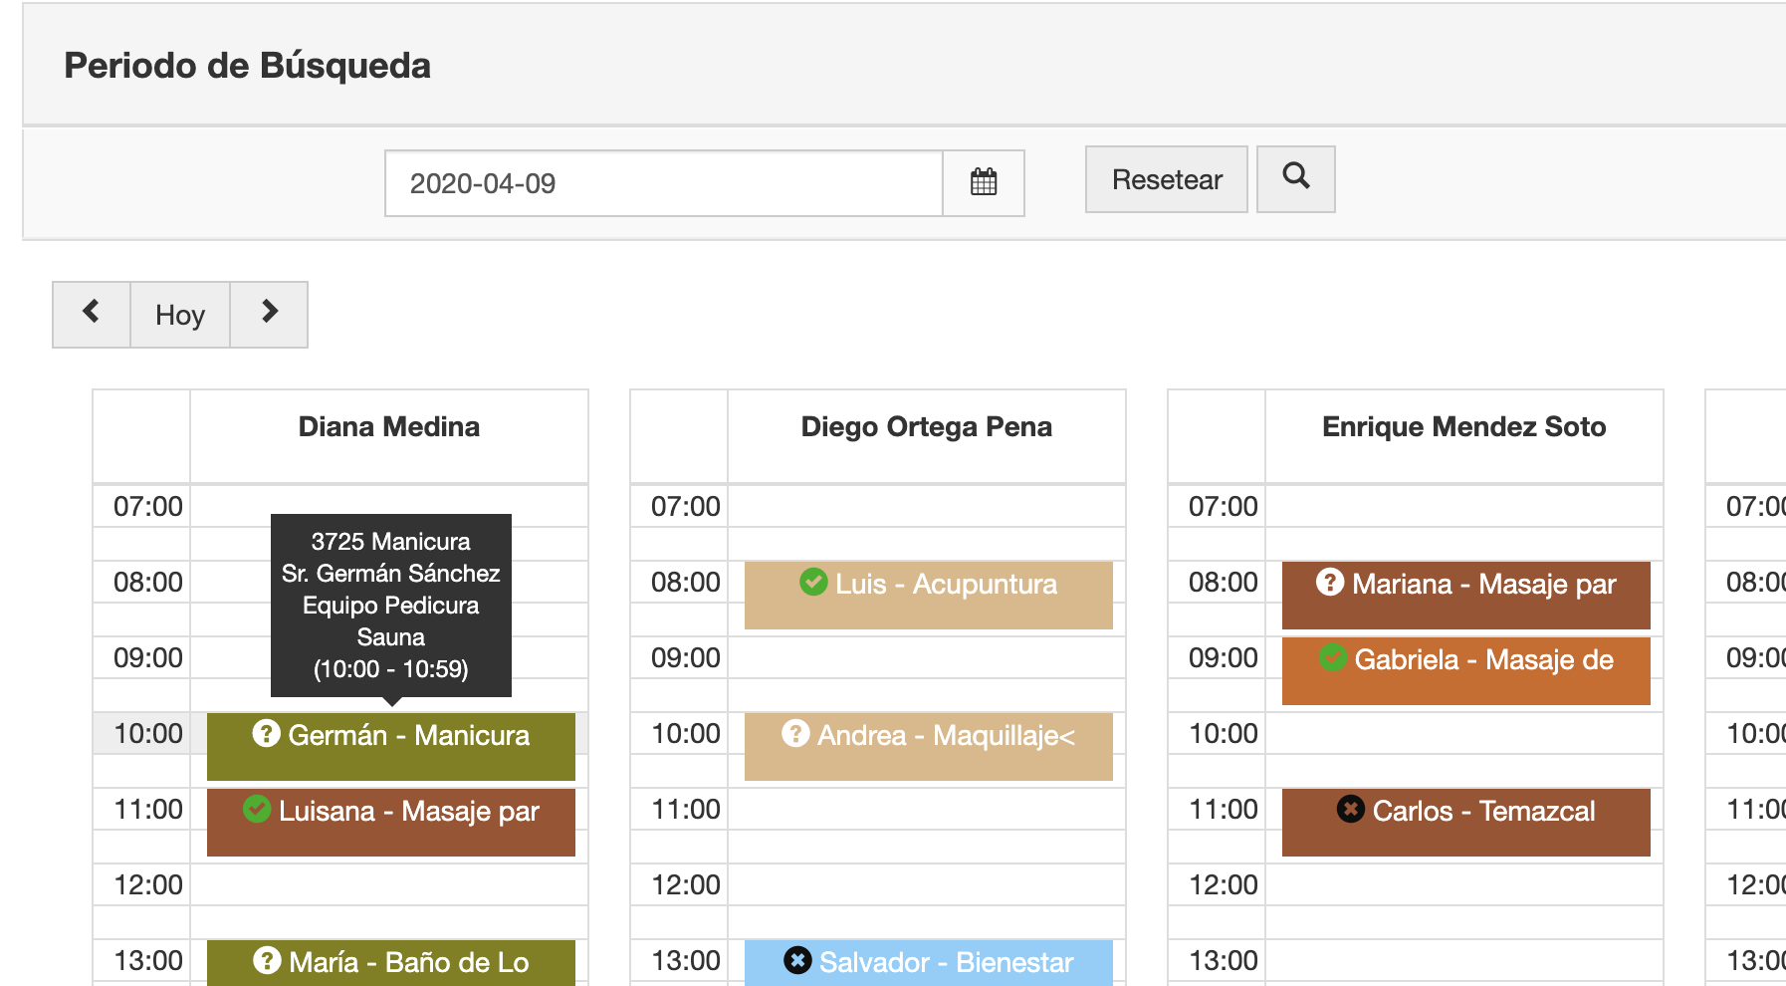Image resolution: width=1786 pixels, height=986 pixels.
Task: Click empty 12:00 slot for Diego Ortega Pena
Action: [927, 884]
